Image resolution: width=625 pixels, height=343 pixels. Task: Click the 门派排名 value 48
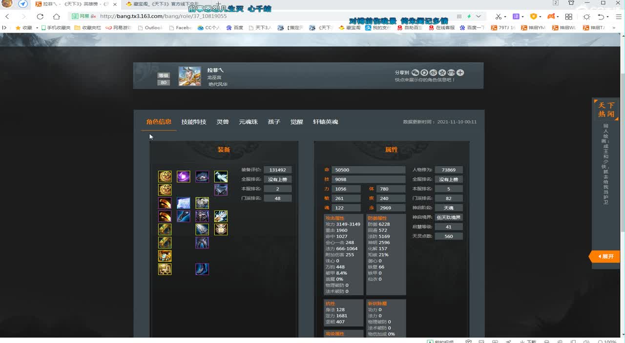click(x=278, y=198)
